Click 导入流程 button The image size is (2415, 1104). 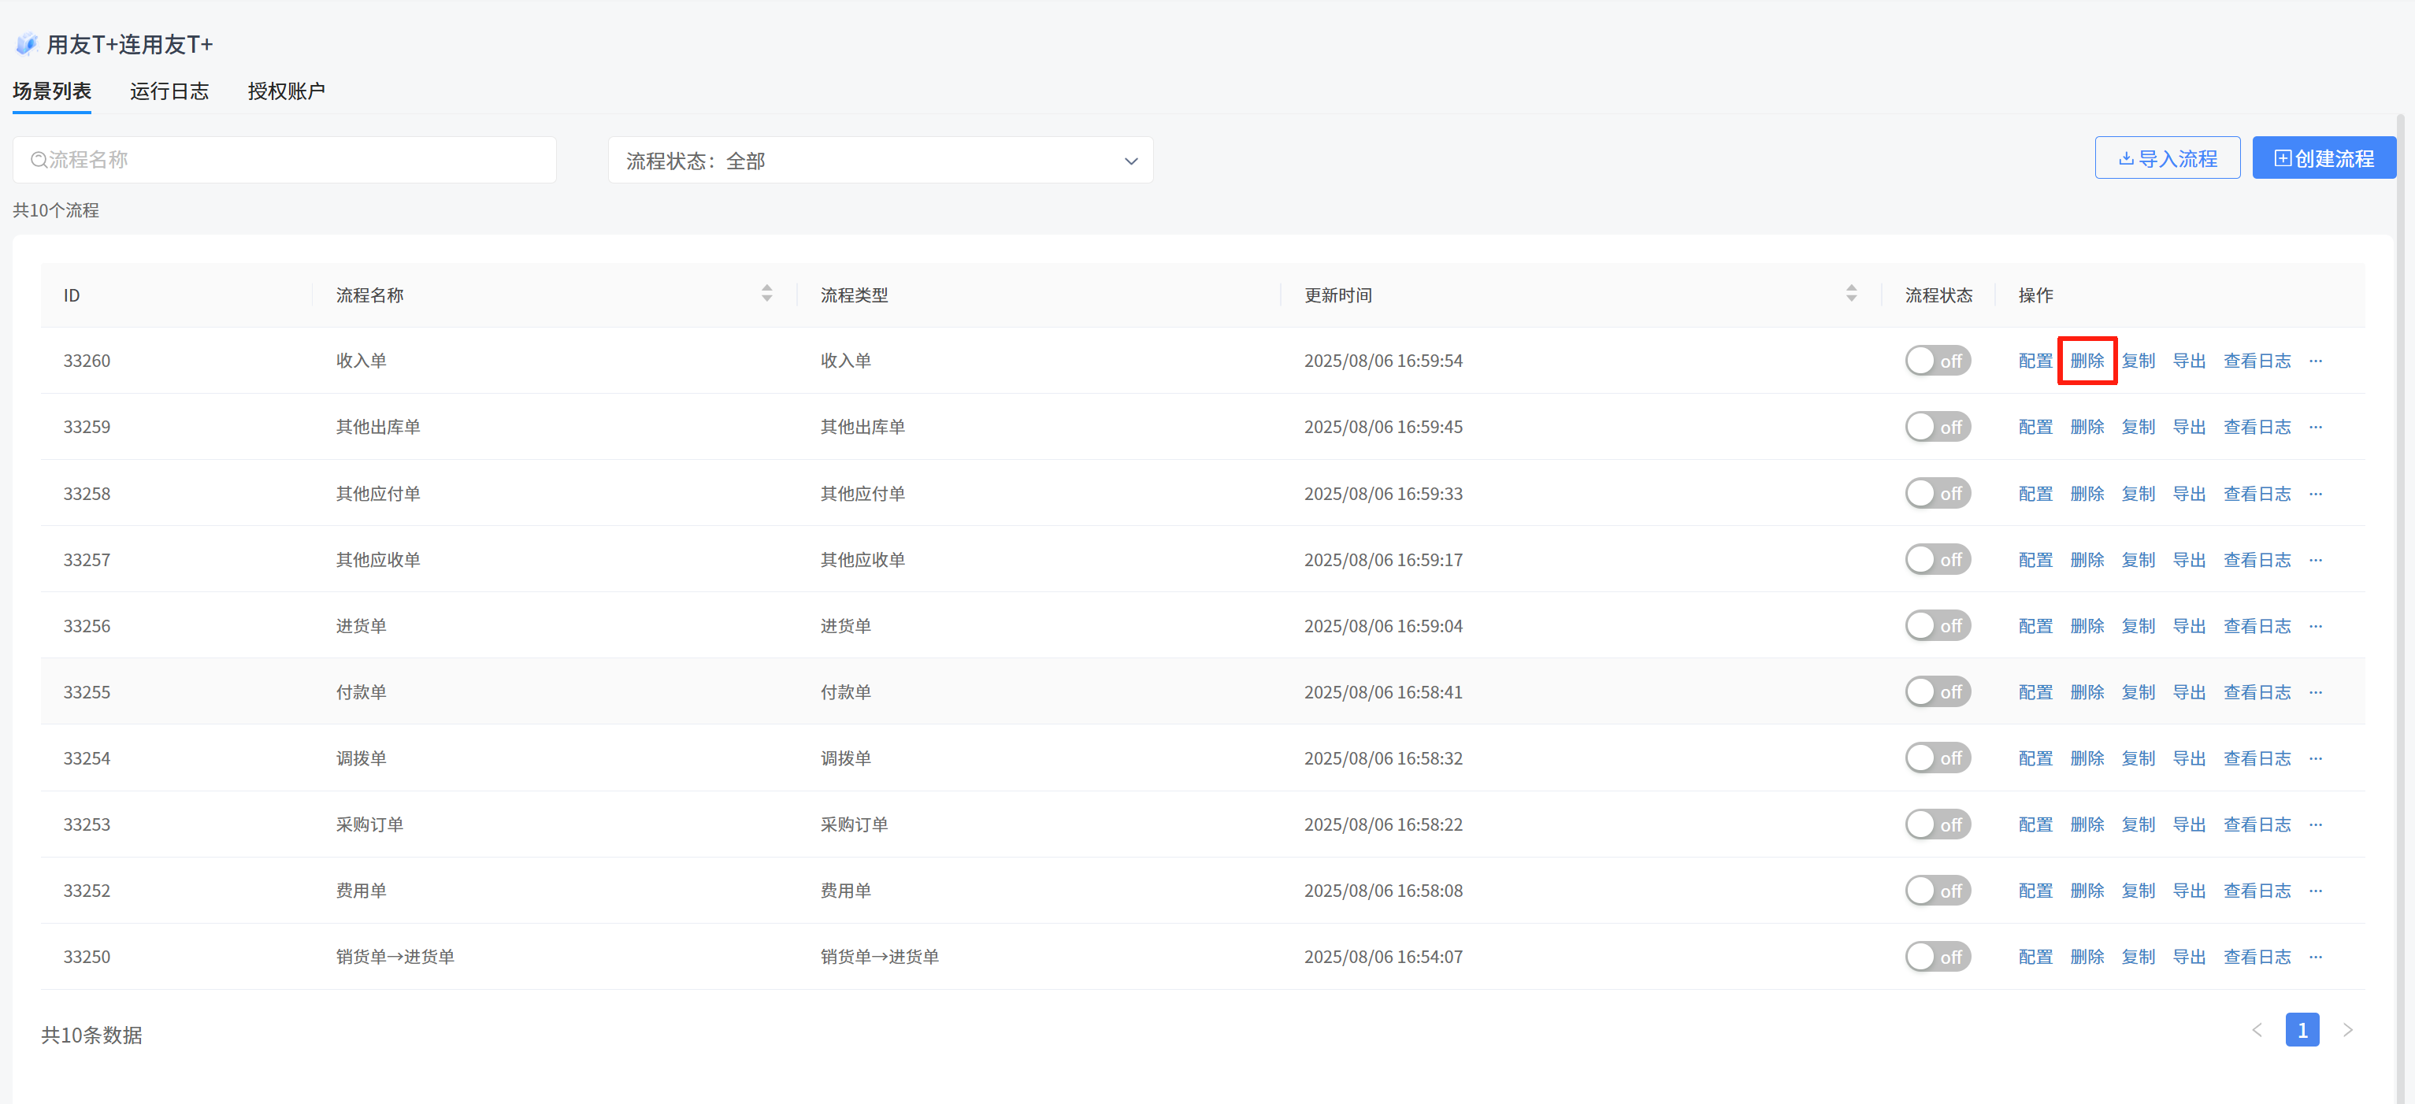click(2168, 158)
